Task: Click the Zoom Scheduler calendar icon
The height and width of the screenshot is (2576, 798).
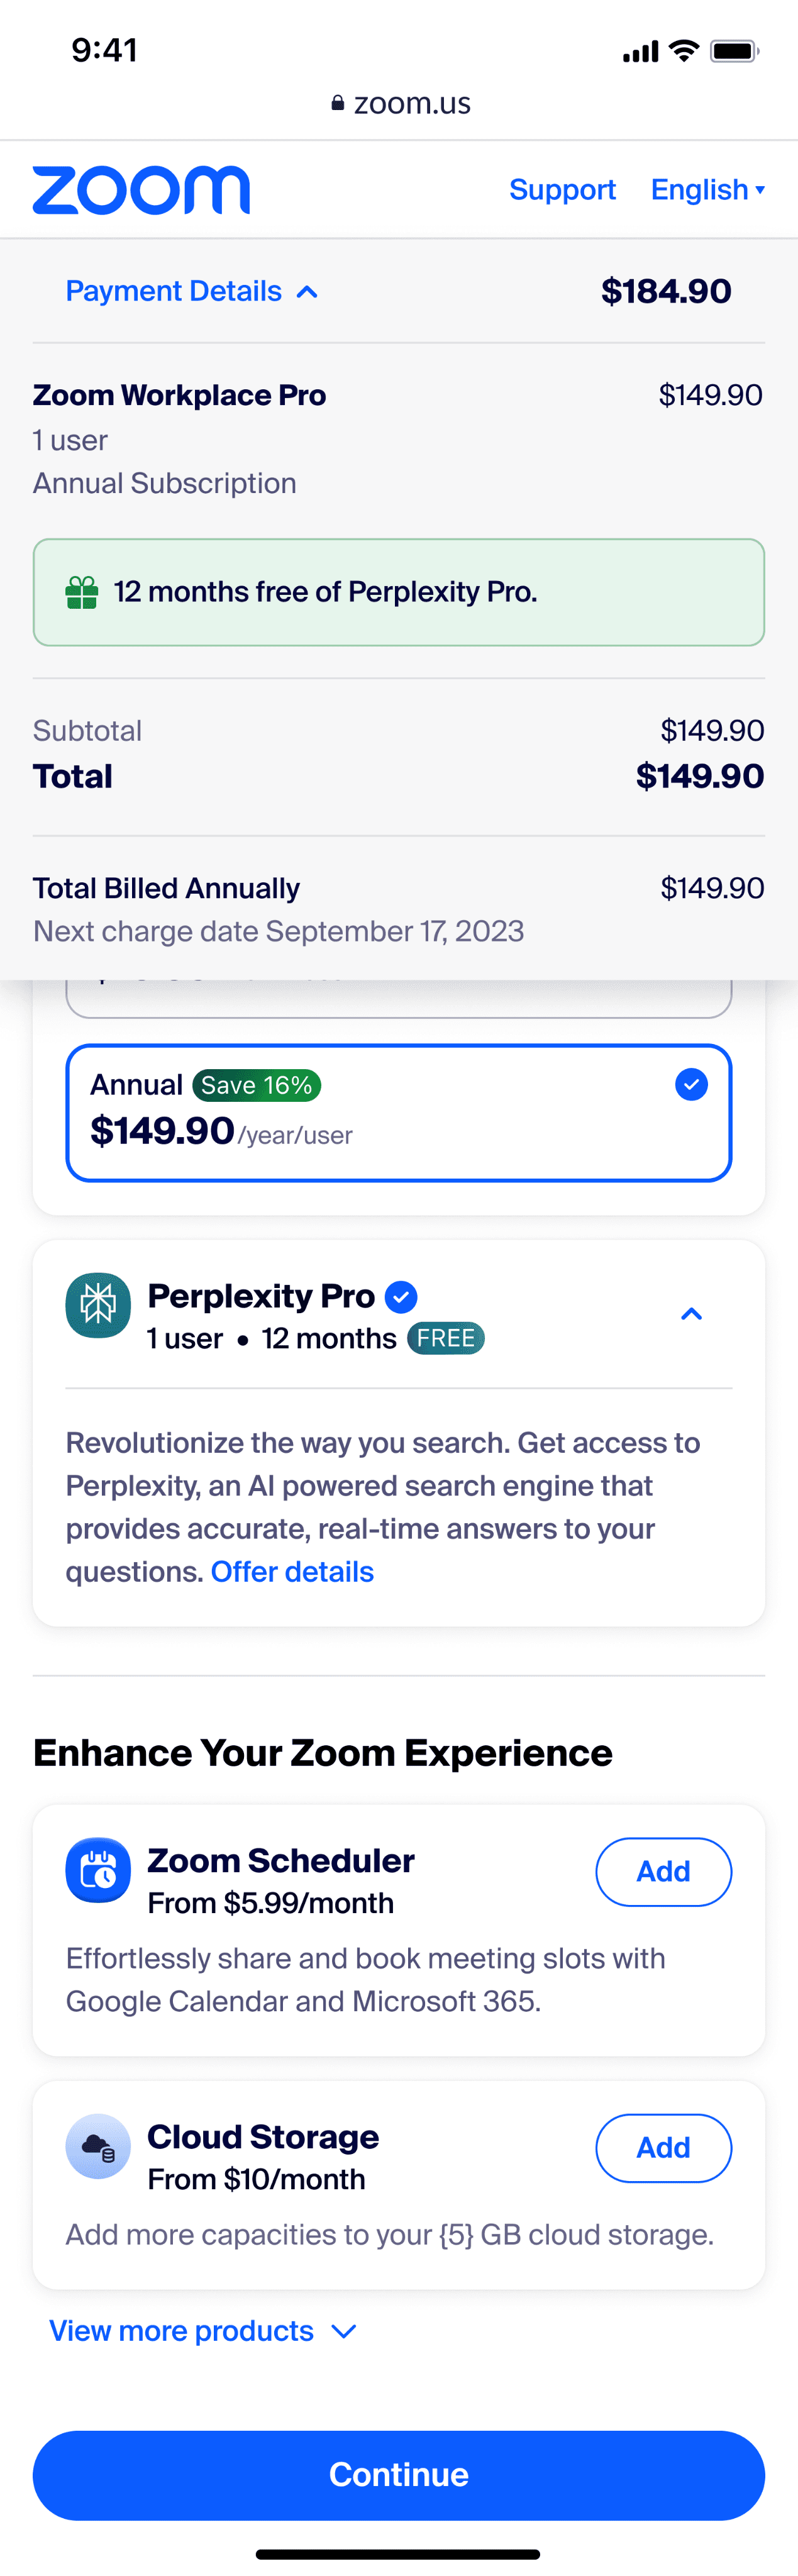Action: pyautogui.click(x=98, y=1870)
